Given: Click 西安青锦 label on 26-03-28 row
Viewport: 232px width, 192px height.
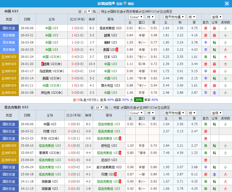Looking at the screenshot, I should click(9, 42).
